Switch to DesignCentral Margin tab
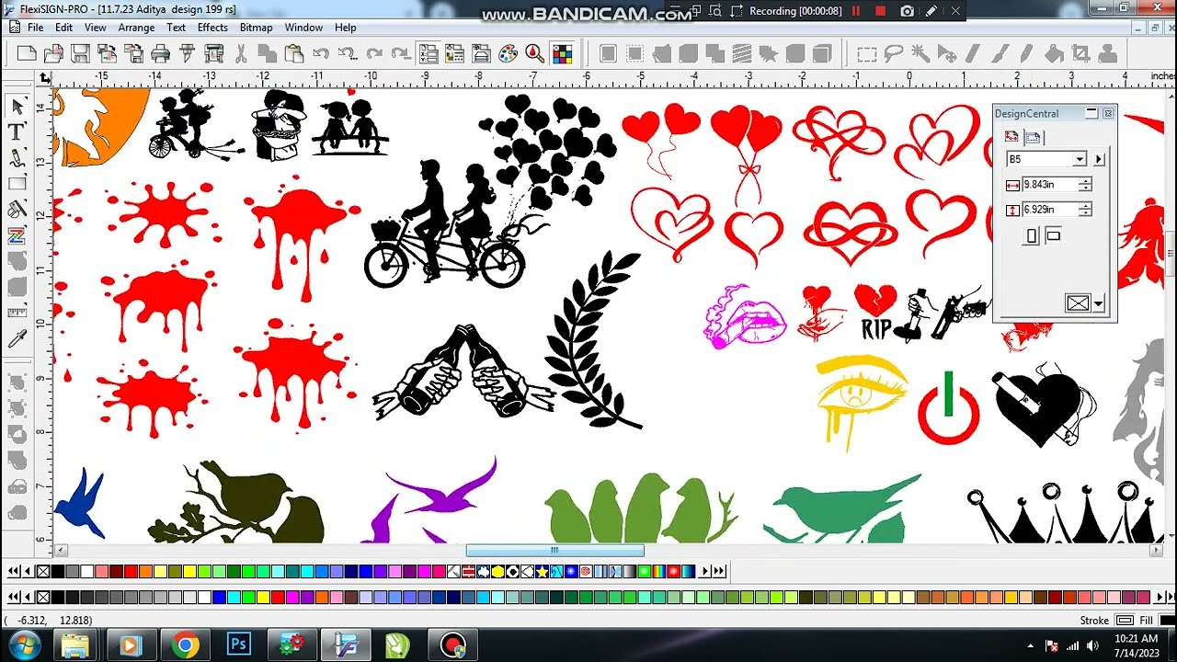 1034,138
